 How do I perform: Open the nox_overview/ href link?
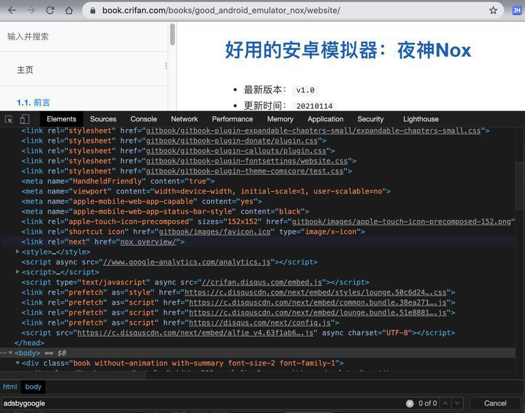pyautogui.click(x=148, y=242)
